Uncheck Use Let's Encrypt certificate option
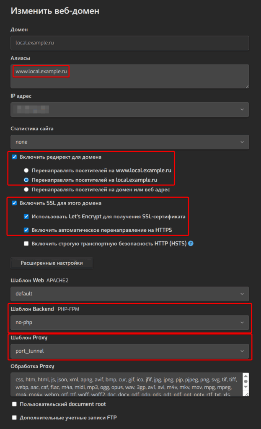Image resolution: width=261 pixels, height=429 pixels. tap(26, 217)
